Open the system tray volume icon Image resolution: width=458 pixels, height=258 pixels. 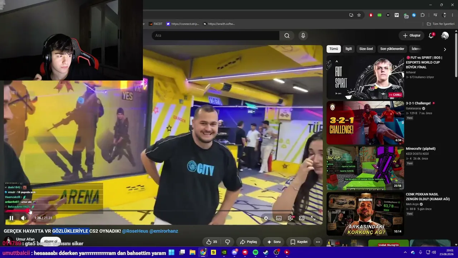click(x=434, y=252)
